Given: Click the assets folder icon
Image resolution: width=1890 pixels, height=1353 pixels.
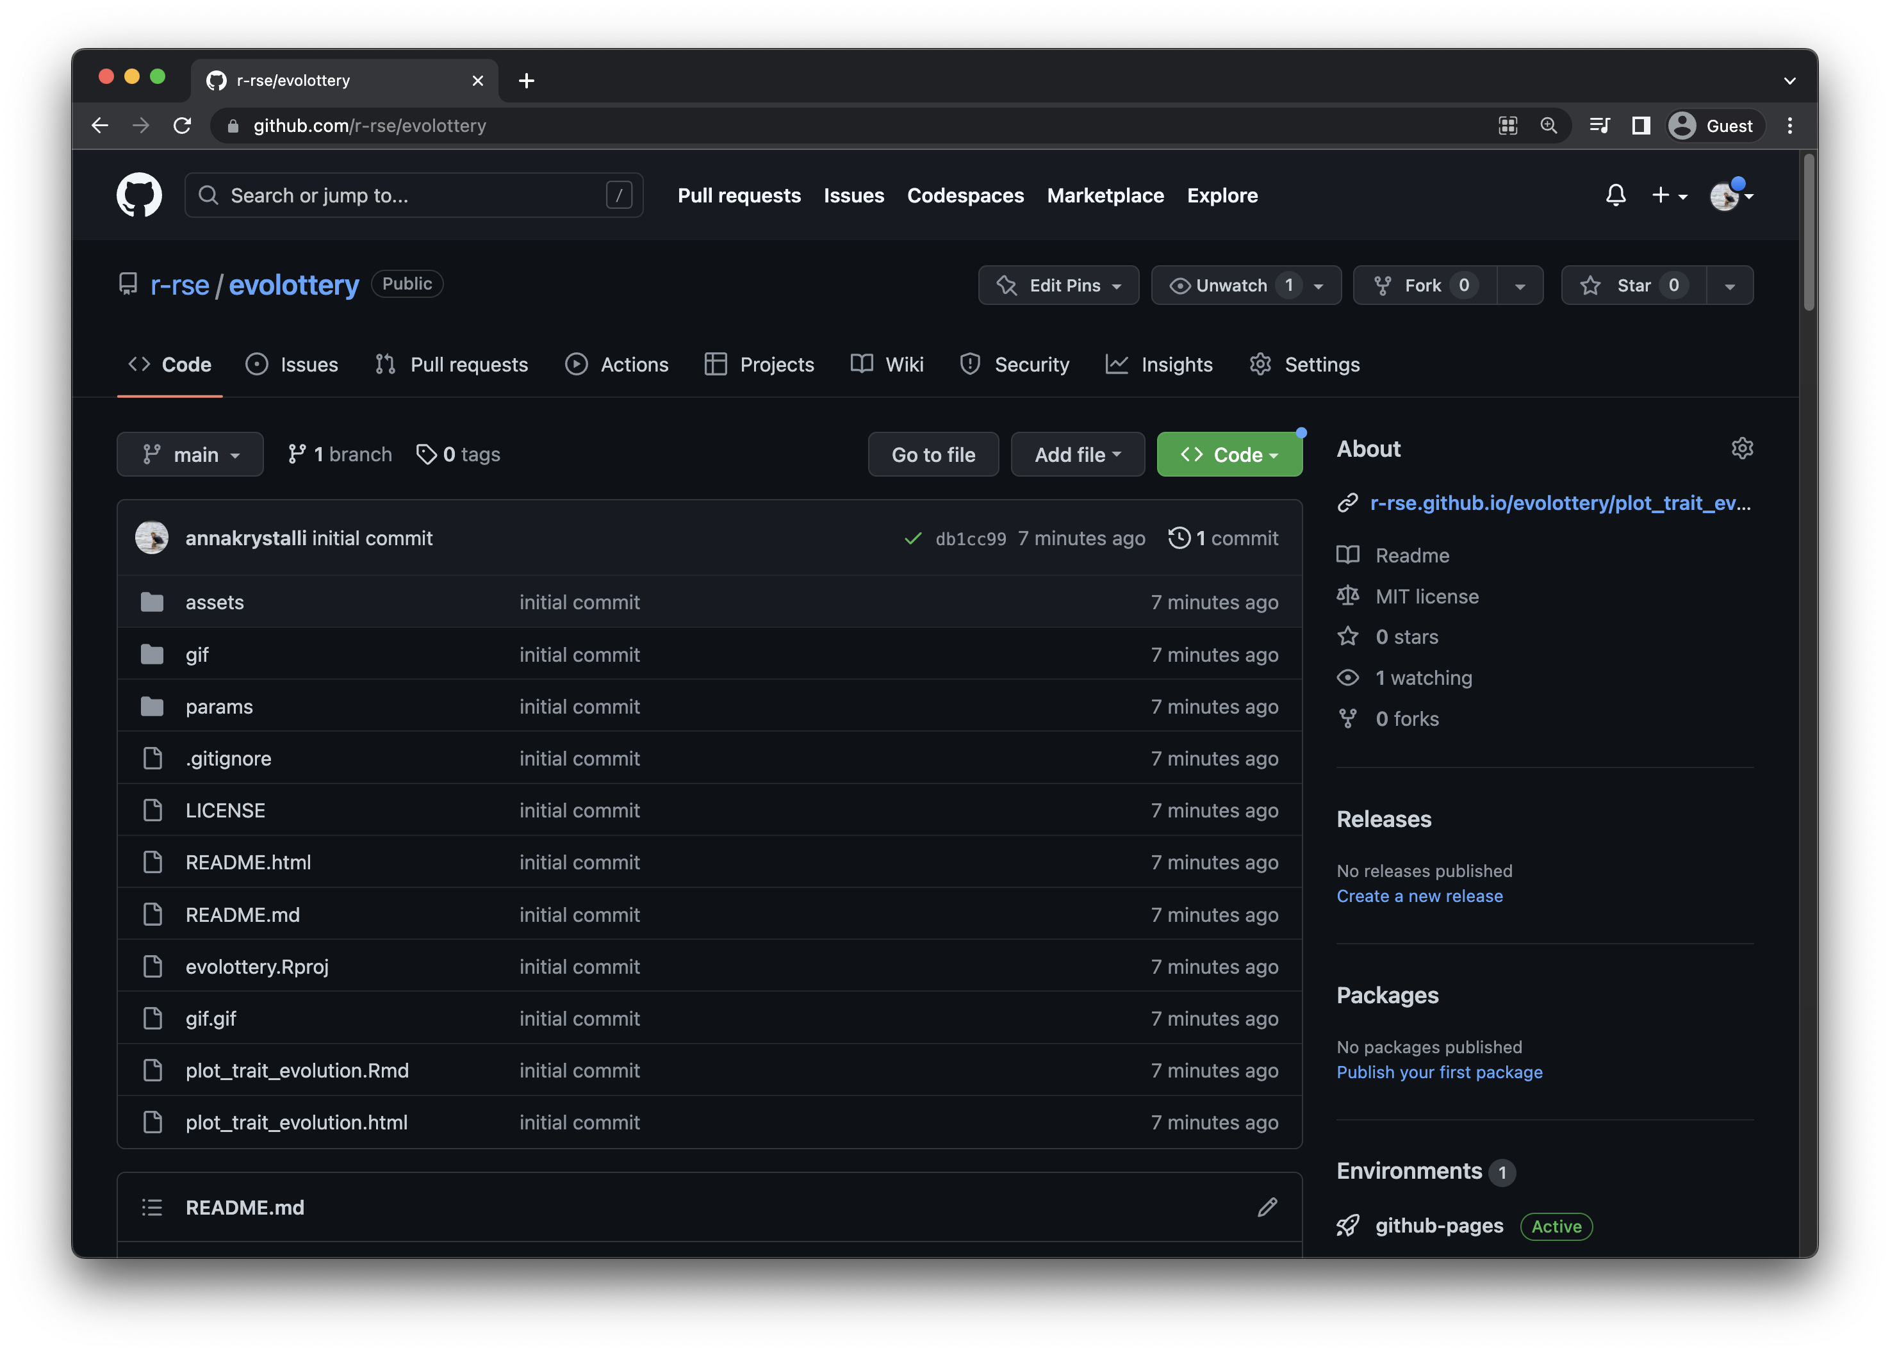Looking at the screenshot, I should pyautogui.click(x=152, y=602).
